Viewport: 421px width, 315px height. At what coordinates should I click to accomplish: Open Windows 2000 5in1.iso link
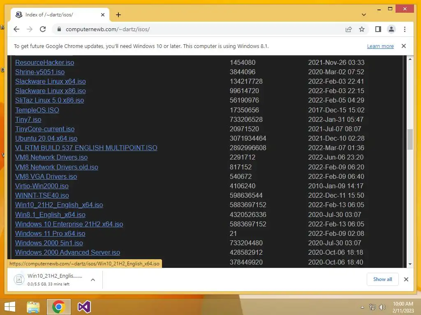point(49,243)
